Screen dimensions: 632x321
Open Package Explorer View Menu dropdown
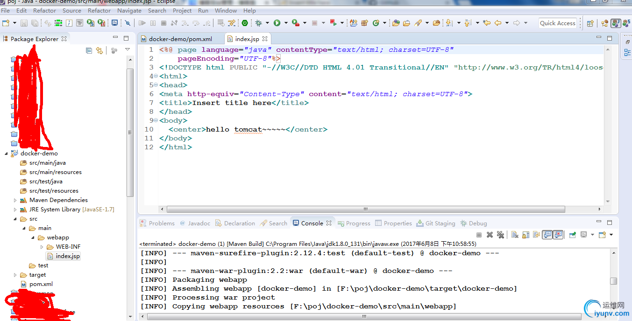tap(127, 50)
